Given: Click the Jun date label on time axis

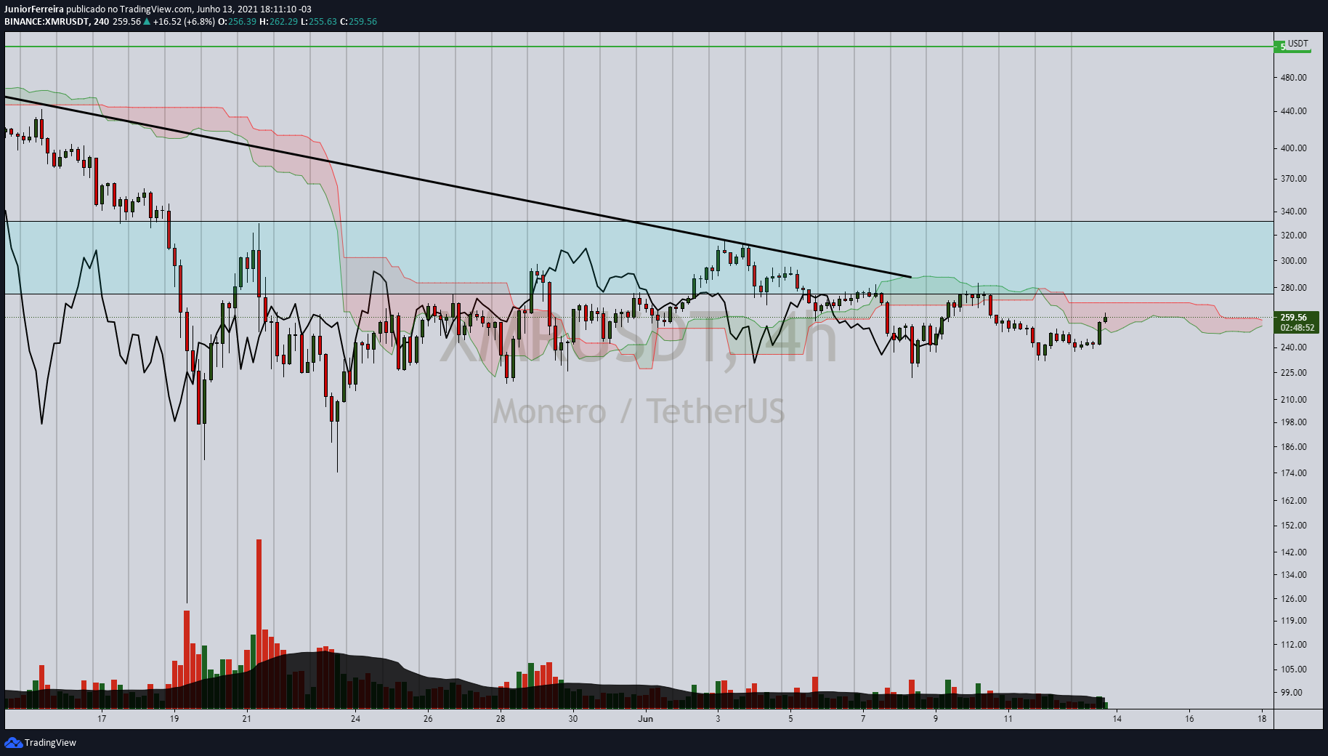Looking at the screenshot, I should (645, 719).
